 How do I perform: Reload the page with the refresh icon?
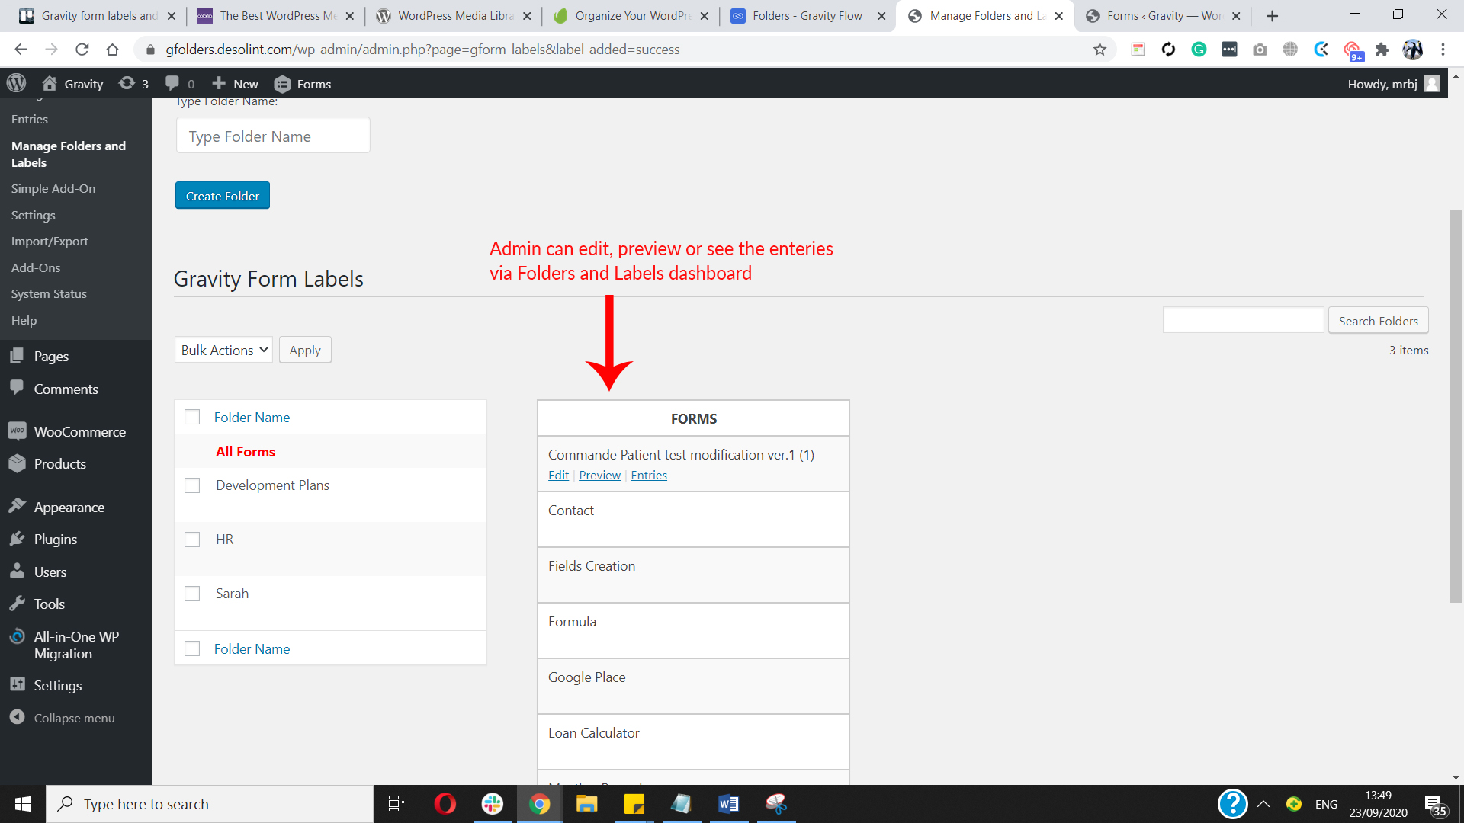point(82,50)
